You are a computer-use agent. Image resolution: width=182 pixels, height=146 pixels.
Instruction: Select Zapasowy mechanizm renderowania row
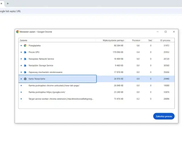click(x=96, y=72)
